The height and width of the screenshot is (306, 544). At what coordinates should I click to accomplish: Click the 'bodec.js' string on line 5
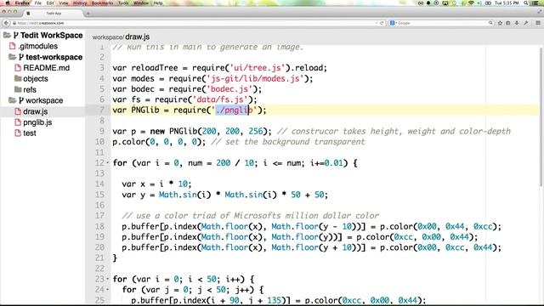pyautogui.click(x=229, y=88)
